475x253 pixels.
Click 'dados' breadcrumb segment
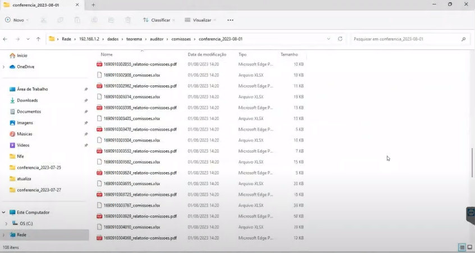click(x=113, y=39)
